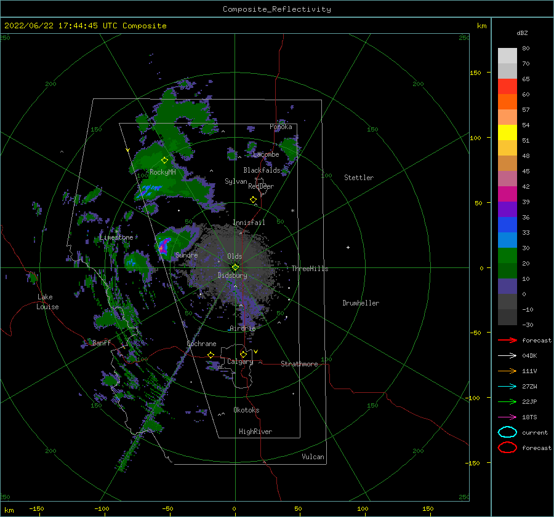Click the RedDeer city label

point(261,186)
